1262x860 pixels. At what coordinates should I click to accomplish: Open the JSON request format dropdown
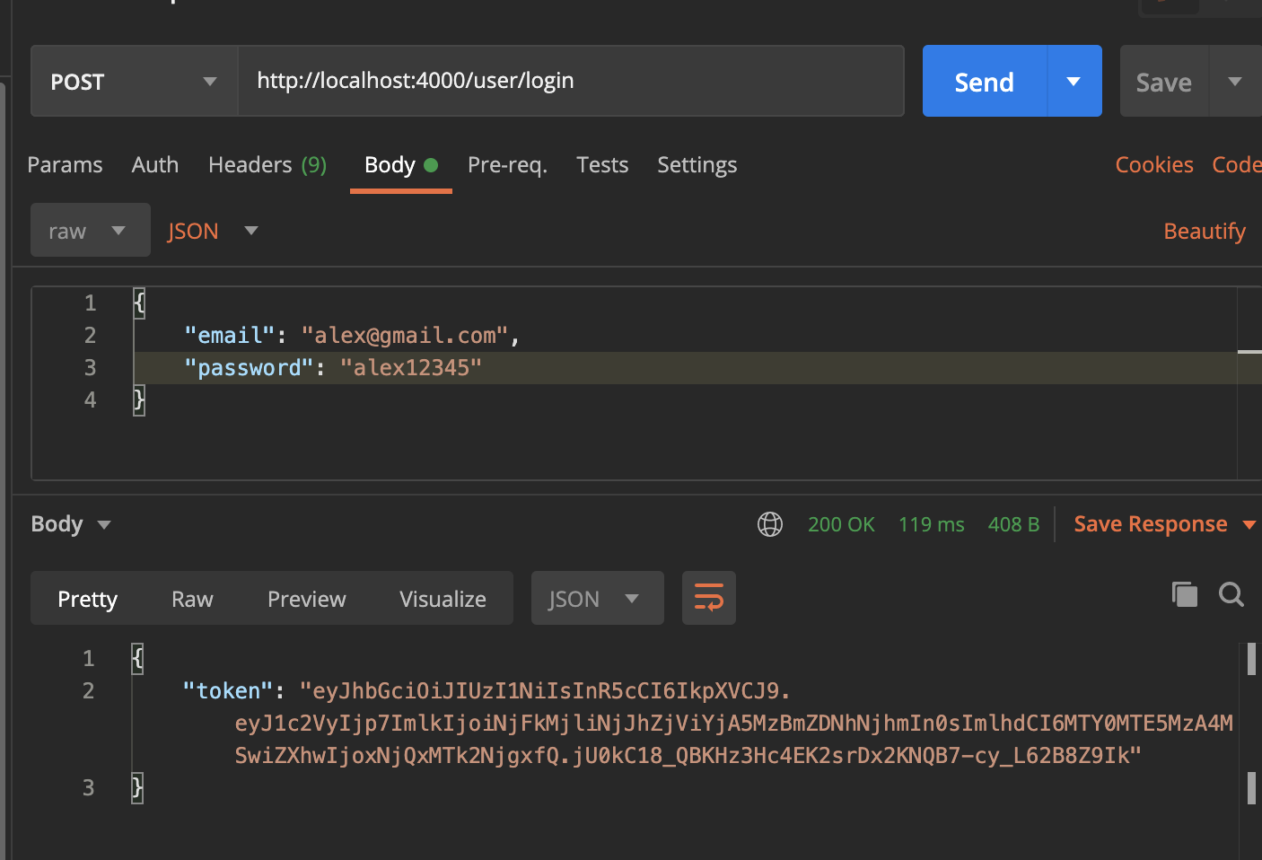213,231
